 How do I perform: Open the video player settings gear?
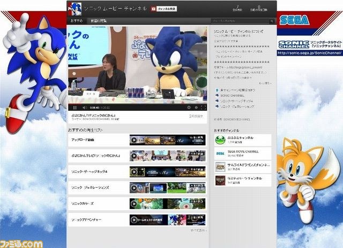(189, 107)
